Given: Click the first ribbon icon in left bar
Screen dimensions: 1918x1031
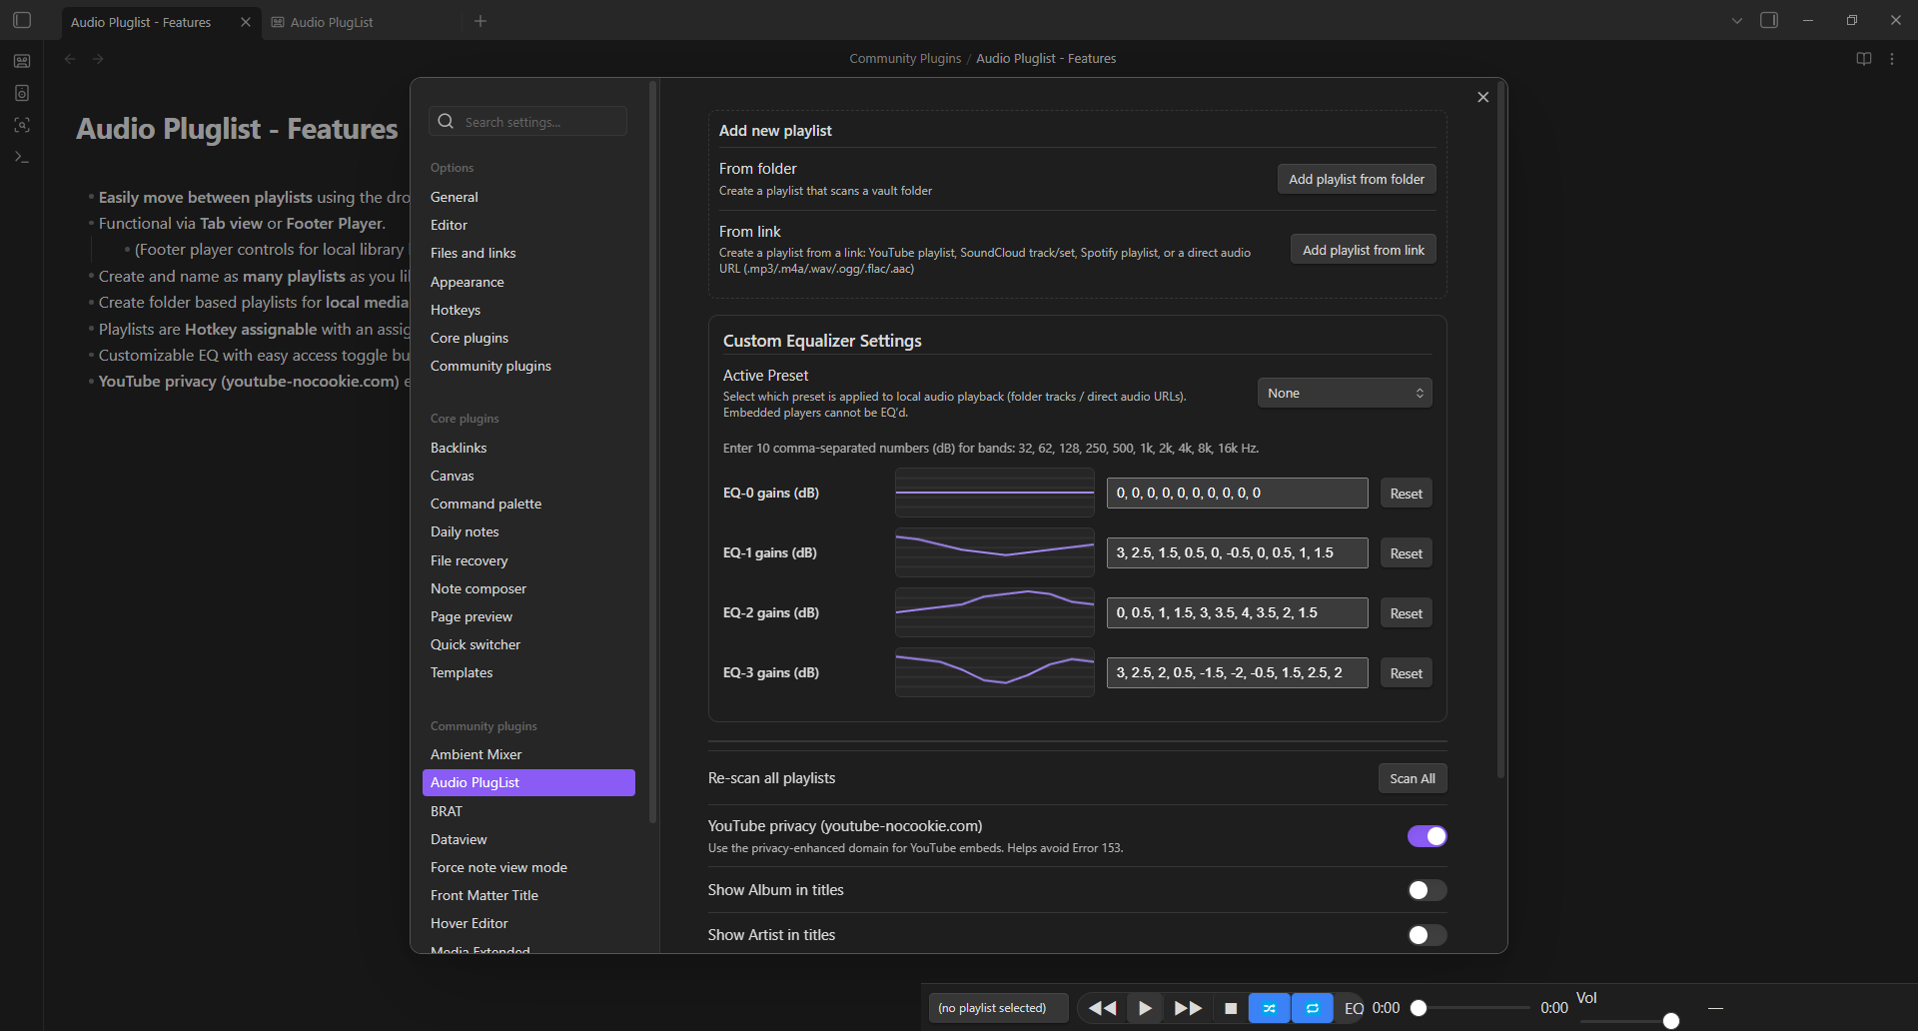Looking at the screenshot, I should [x=22, y=61].
